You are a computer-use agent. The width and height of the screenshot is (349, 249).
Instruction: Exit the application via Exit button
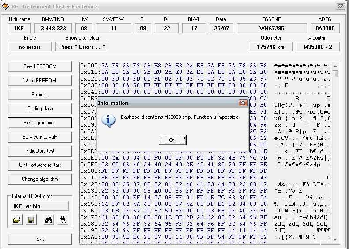(40, 239)
